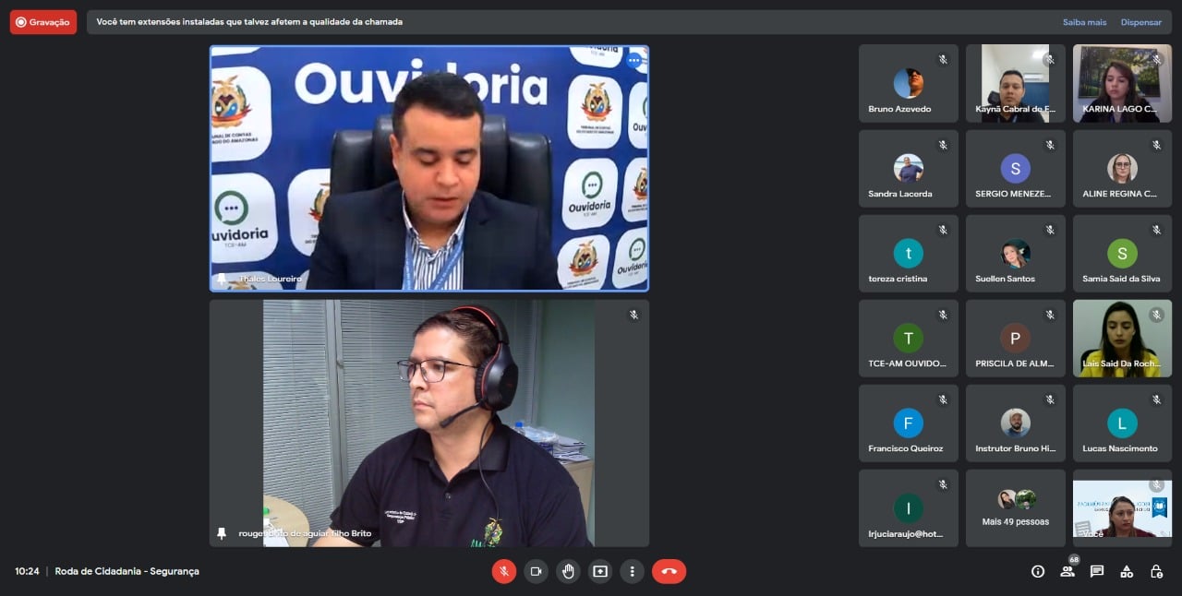
Task: Open the host controls lock icon
Action: tap(1156, 571)
